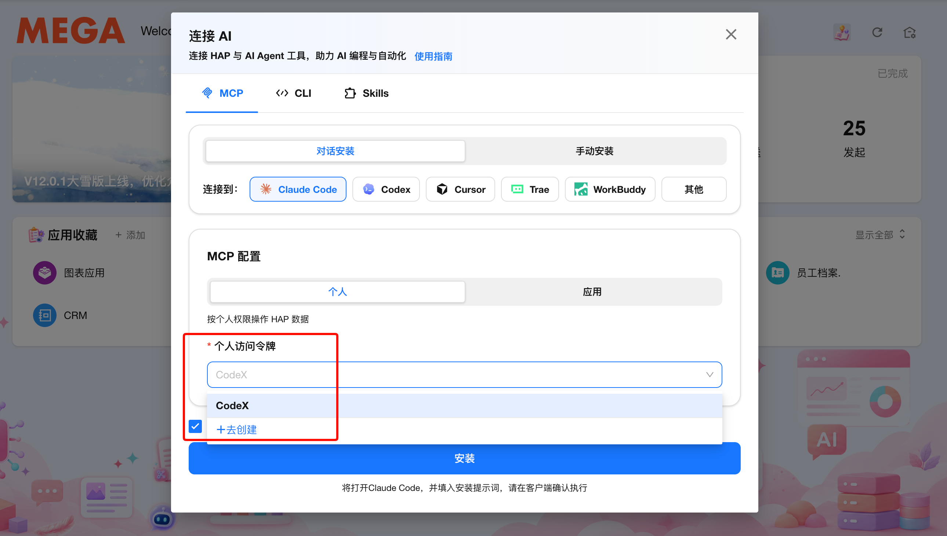Screen dimensions: 947x536
Task: Choose 其他 as connection target
Action: 693,189
